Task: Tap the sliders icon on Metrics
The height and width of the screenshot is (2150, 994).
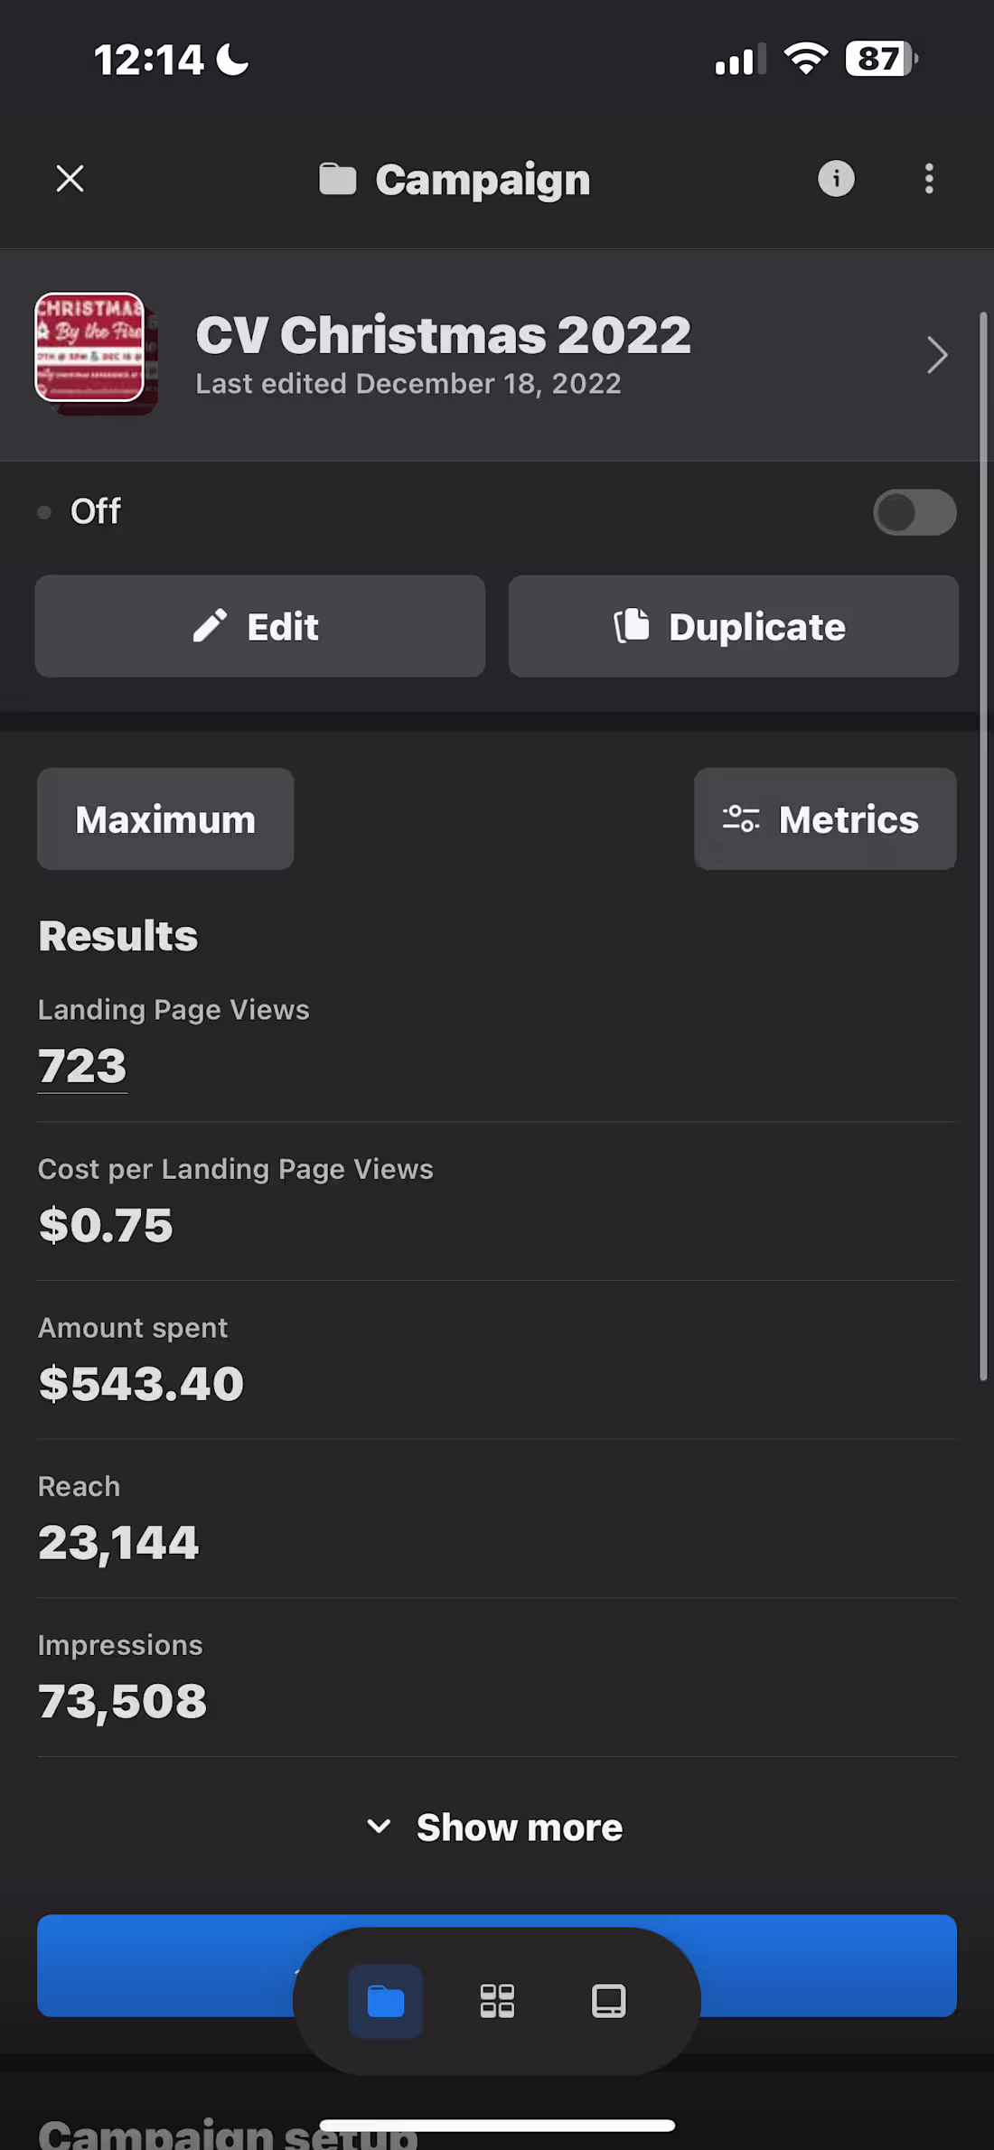Action: tap(741, 819)
